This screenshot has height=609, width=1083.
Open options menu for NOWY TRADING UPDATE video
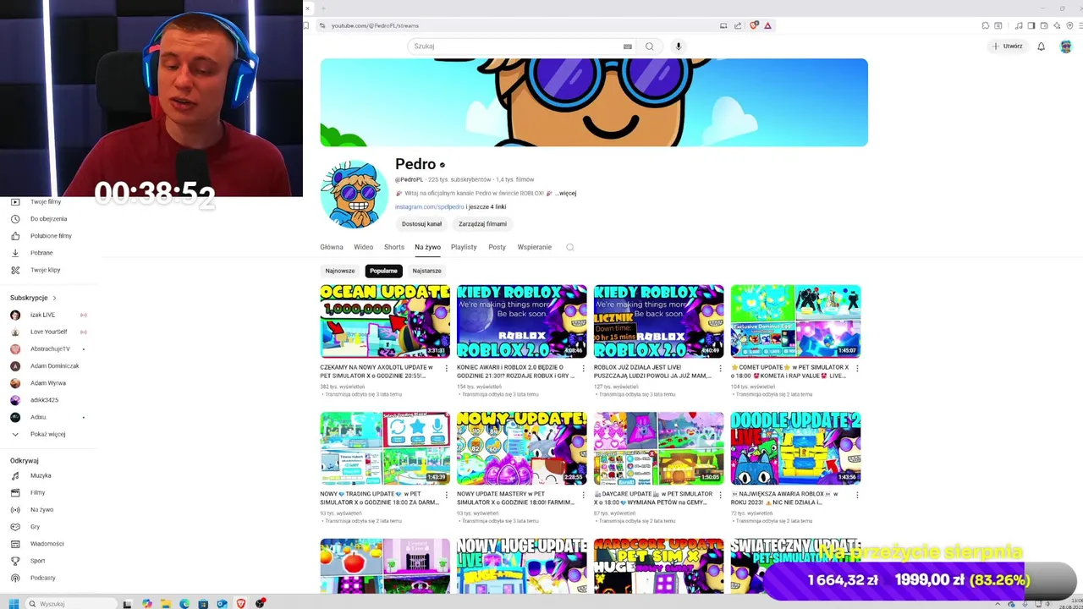coord(446,495)
